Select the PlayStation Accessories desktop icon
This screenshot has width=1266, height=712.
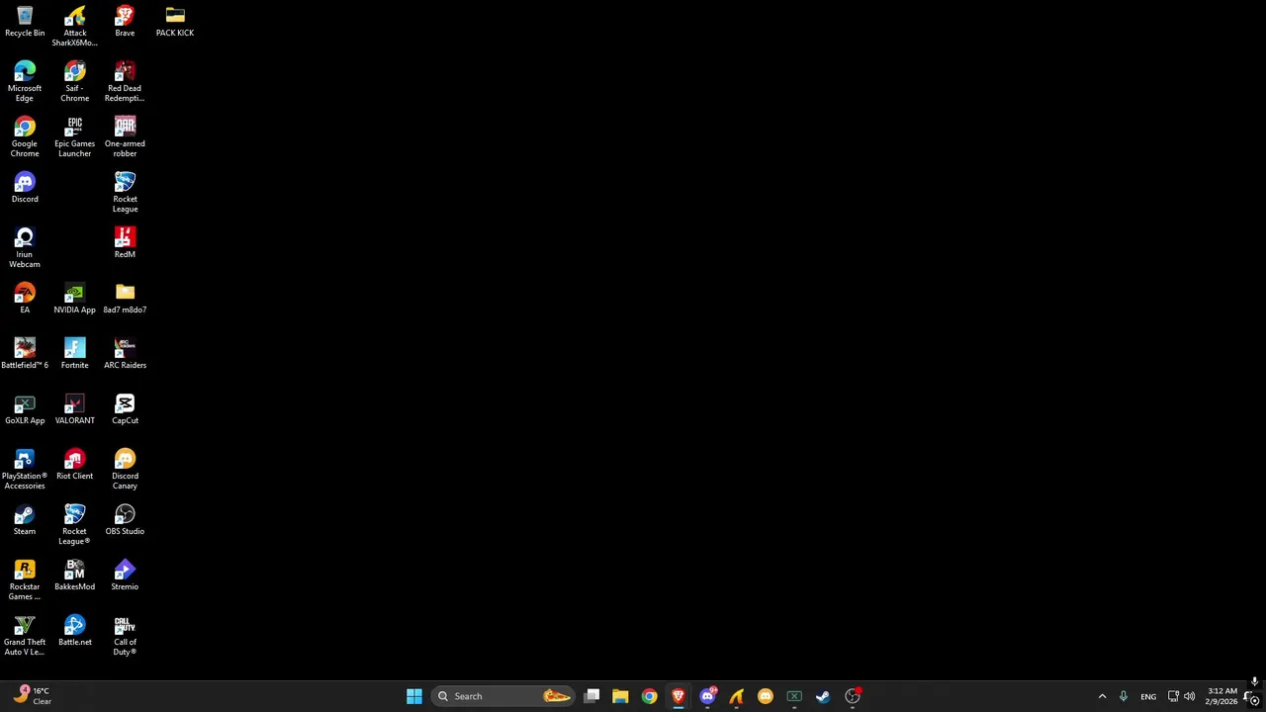25,469
